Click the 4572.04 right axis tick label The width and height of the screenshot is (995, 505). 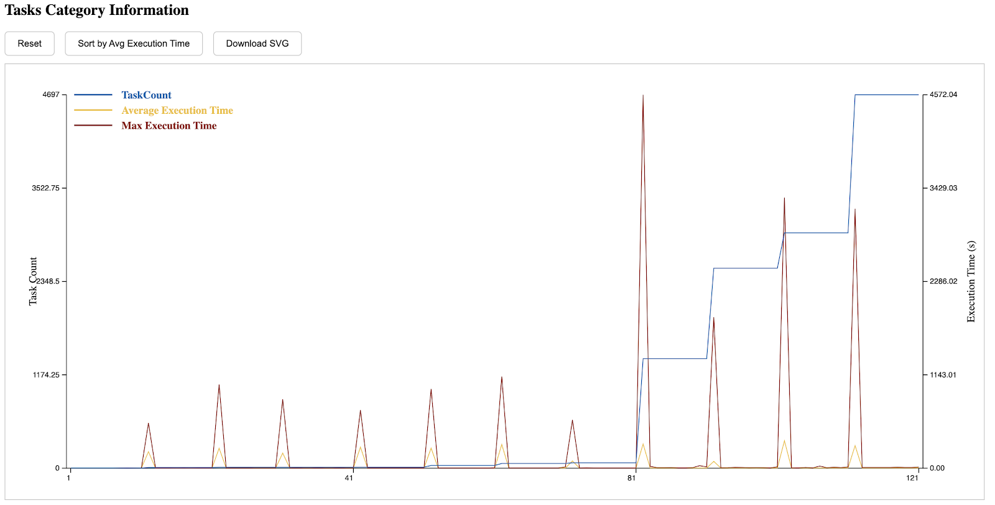[943, 95]
